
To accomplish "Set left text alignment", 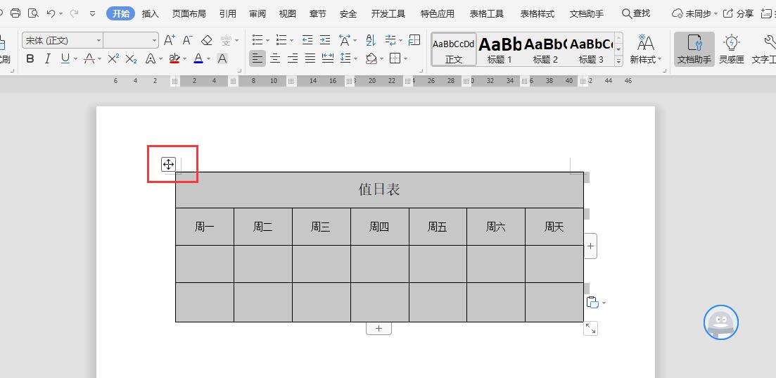I will coord(257,59).
